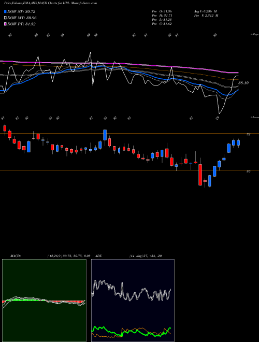Image resolution: width=259 pixels, height=342 pixels.
Task: Open the green MACD chart panel
Action: pos(44,301)
